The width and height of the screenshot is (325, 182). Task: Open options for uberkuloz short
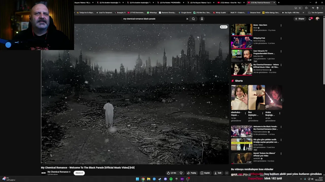245,113
